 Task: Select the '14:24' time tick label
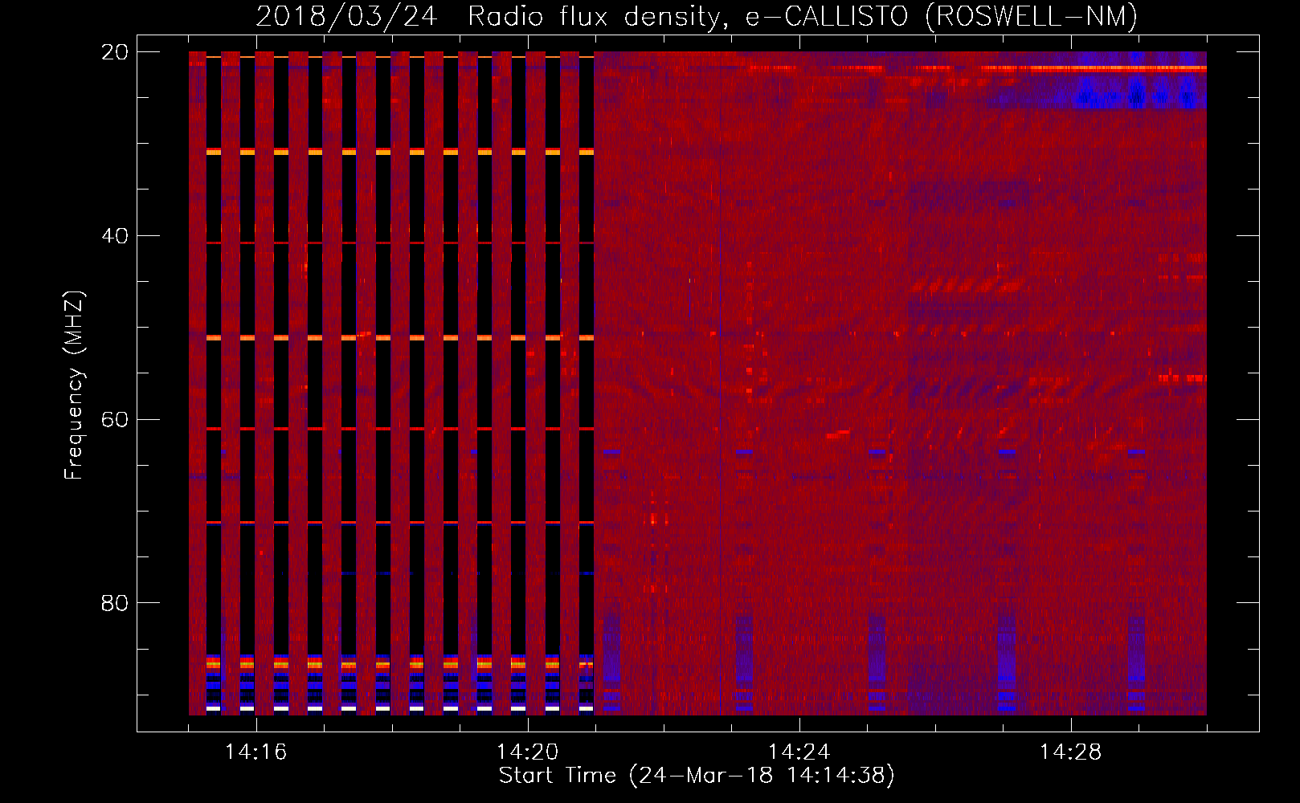tap(799, 752)
